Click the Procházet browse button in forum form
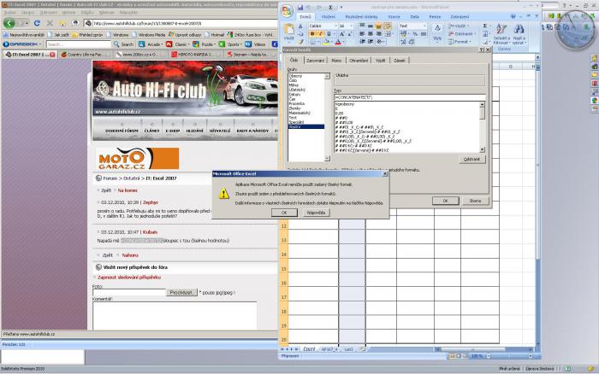 (181, 292)
